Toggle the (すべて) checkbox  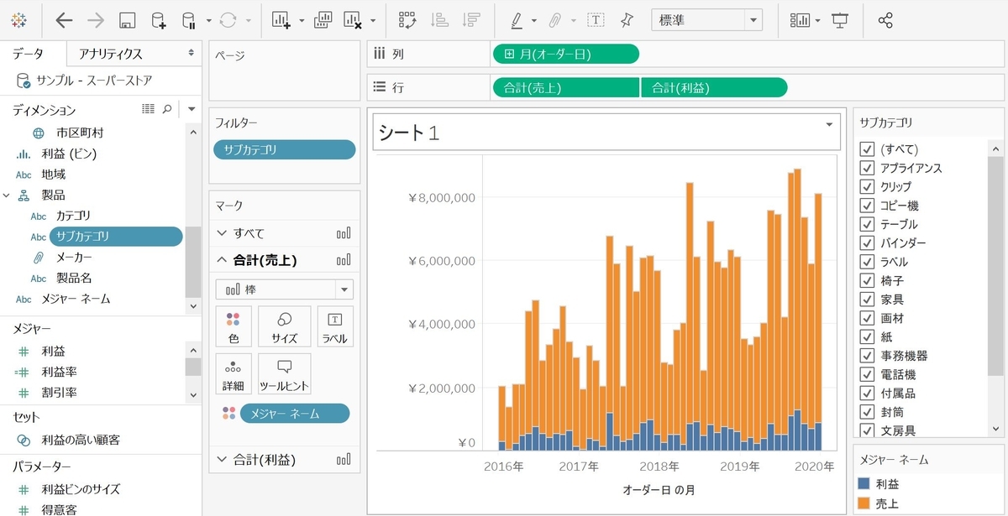pos(867,149)
